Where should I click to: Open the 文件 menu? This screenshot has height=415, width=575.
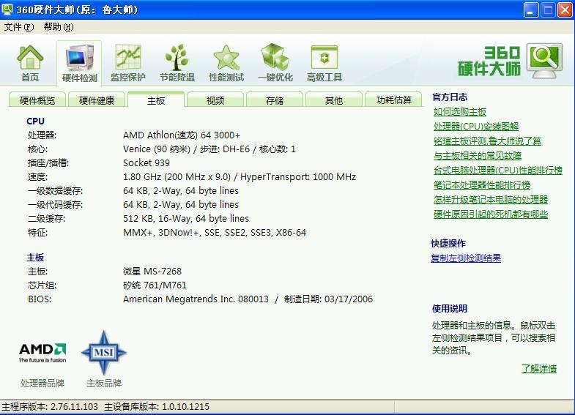click(x=19, y=27)
